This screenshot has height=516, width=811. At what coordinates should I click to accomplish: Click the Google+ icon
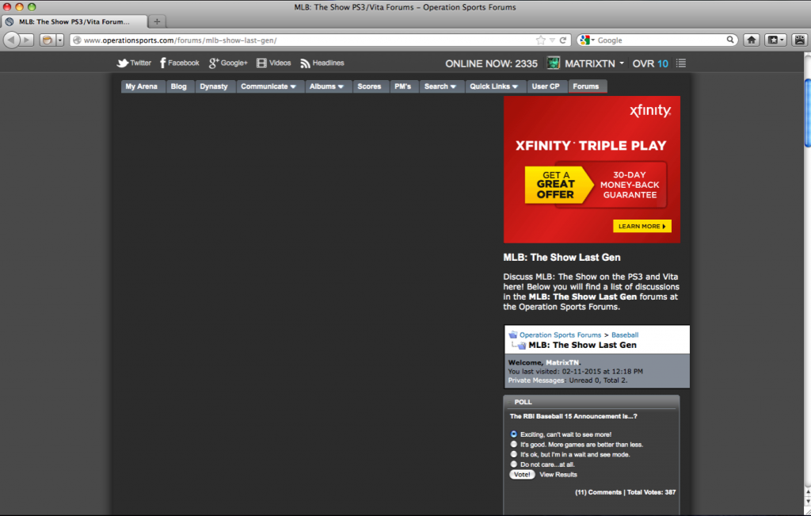point(214,63)
